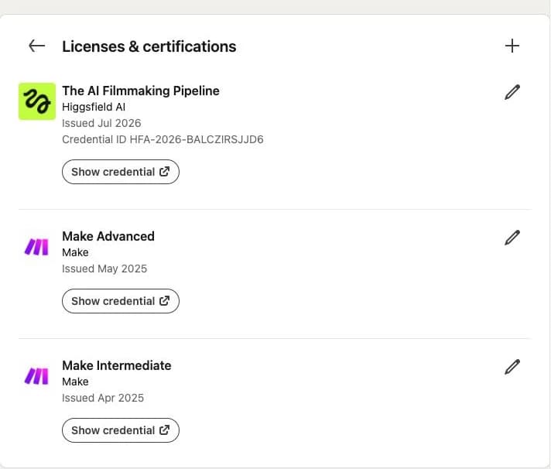The width and height of the screenshot is (551, 469).
Task: Select the Licenses & certifications heading
Action: 149,46
